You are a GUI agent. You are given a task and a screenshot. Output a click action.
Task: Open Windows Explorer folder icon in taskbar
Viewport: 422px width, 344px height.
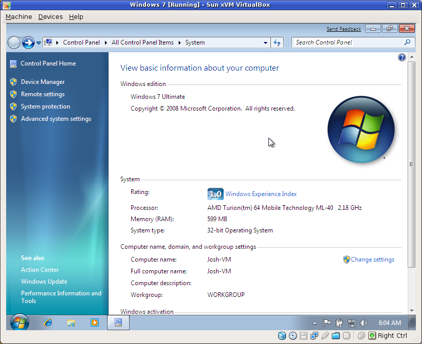coord(71,322)
